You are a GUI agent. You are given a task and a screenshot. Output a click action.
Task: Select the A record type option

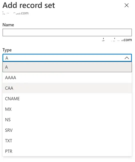pyautogui.click(x=67, y=67)
